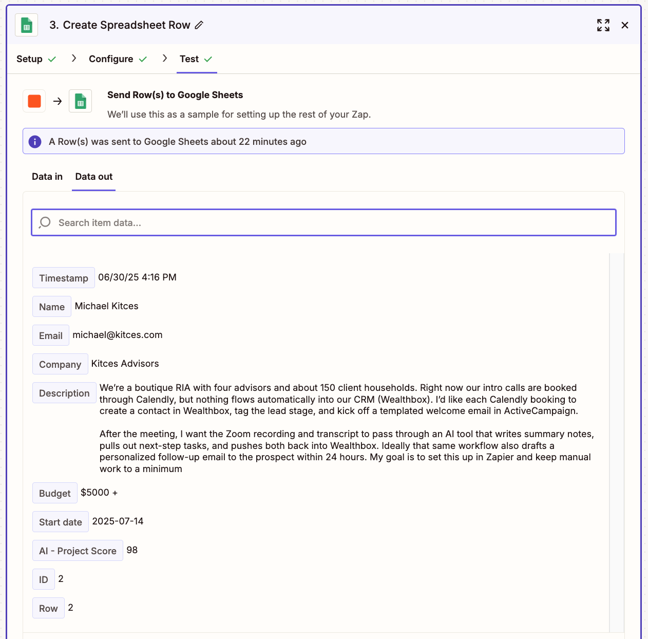Click the project score value 98

[132, 550]
